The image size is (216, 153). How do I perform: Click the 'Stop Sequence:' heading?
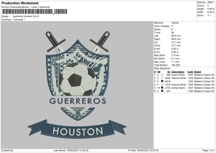point(162,69)
